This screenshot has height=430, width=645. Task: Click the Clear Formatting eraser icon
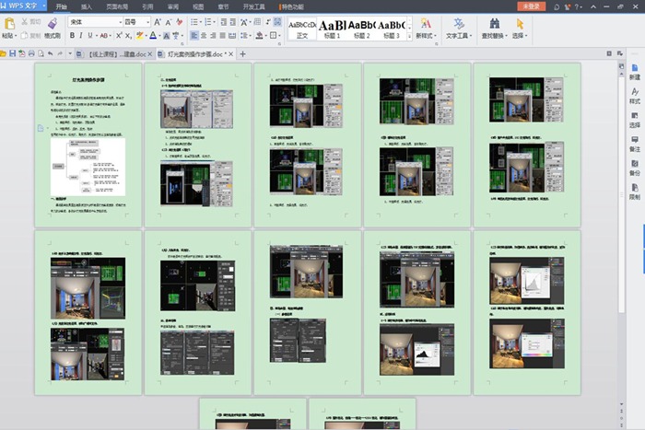(180, 22)
